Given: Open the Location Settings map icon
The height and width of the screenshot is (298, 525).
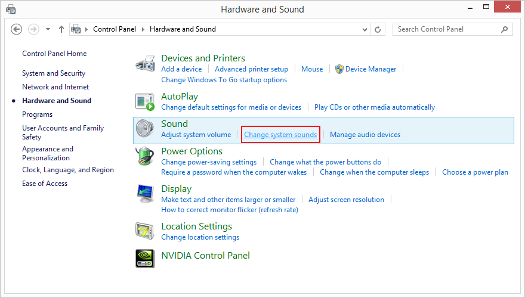Looking at the screenshot, I should (145, 231).
